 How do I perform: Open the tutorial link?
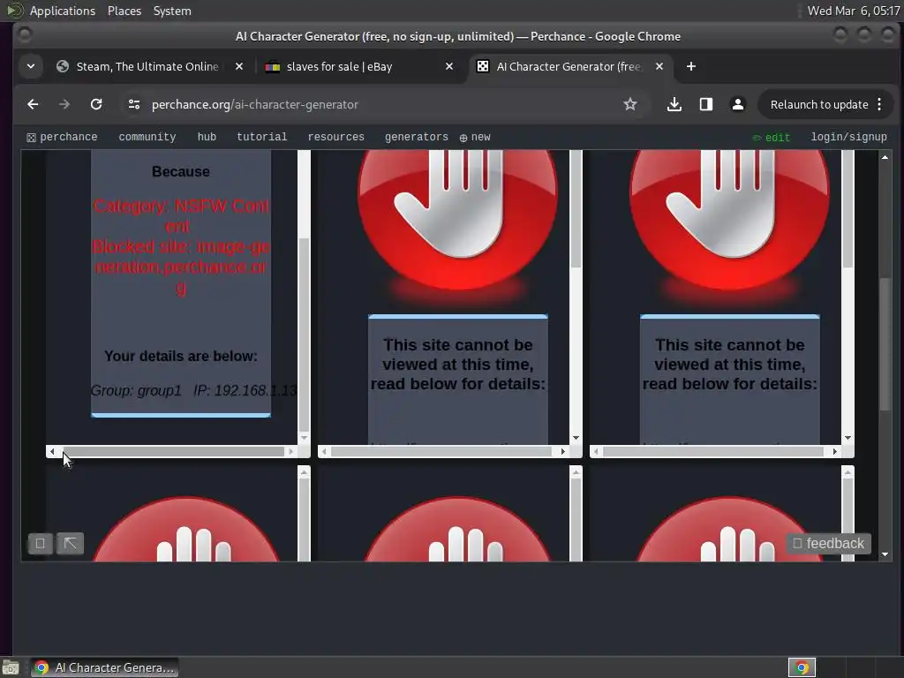pos(261,137)
